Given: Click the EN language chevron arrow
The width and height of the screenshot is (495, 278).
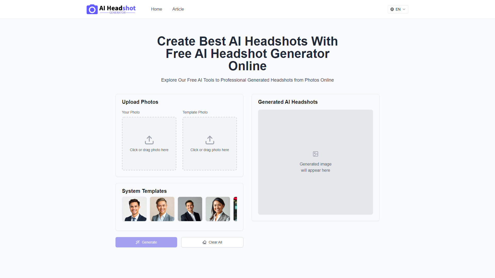Looking at the screenshot, I should (404, 9).
